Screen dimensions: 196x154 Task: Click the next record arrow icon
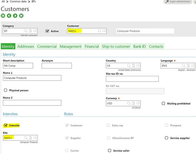tap(15, 16)
